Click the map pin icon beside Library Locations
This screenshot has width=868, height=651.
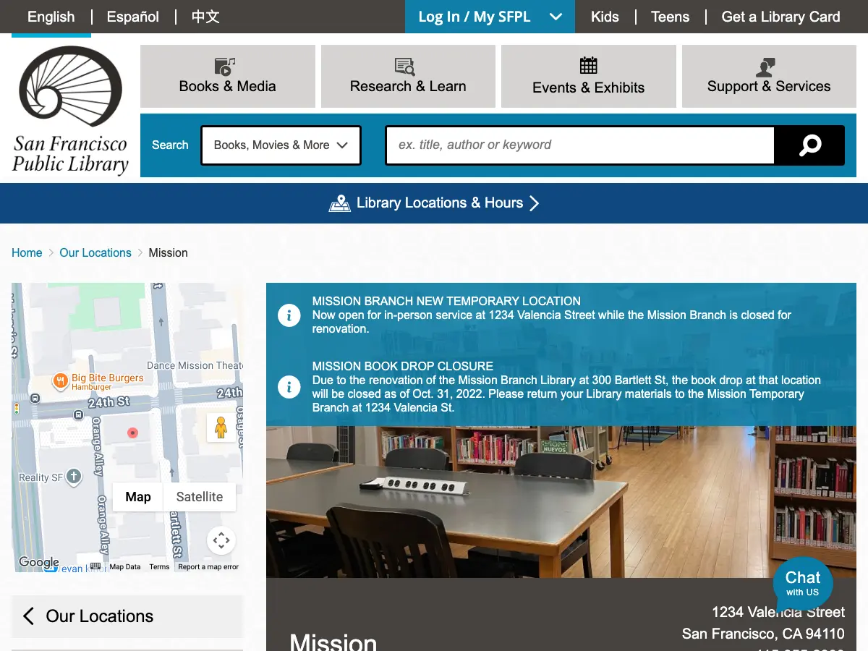click(340, 203)
